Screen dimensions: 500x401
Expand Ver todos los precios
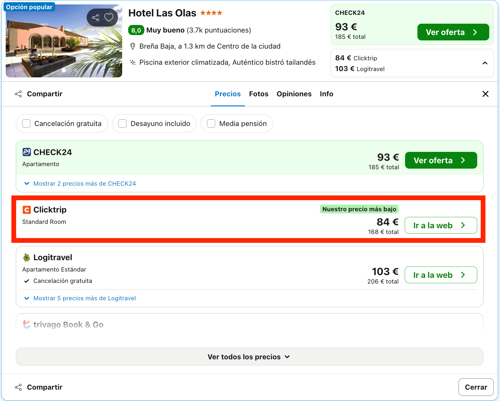(x=250, y=357)
